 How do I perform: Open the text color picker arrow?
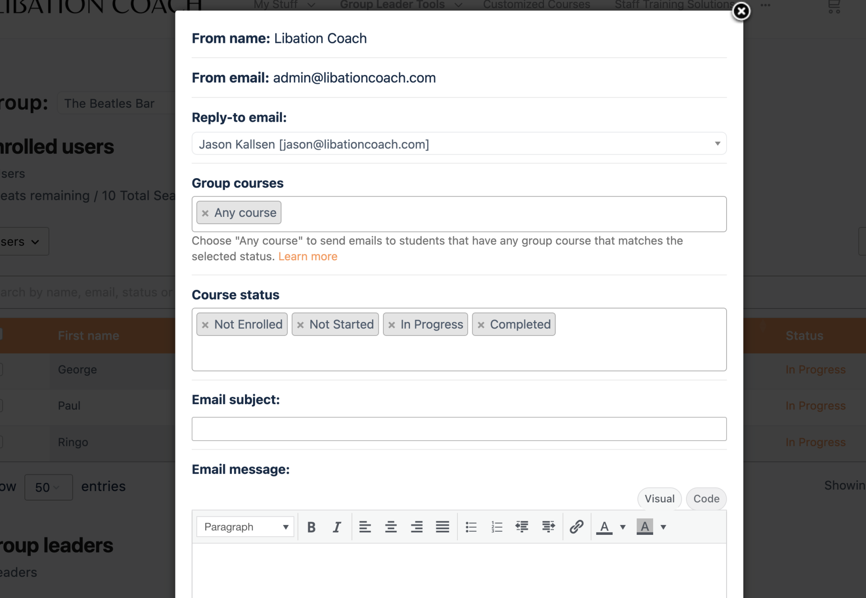point(623,527)
